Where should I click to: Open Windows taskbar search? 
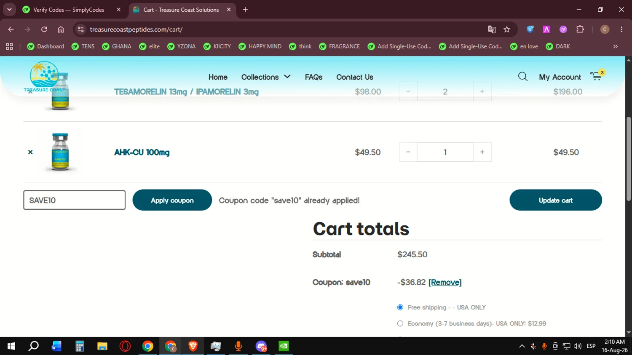(34, 346)
